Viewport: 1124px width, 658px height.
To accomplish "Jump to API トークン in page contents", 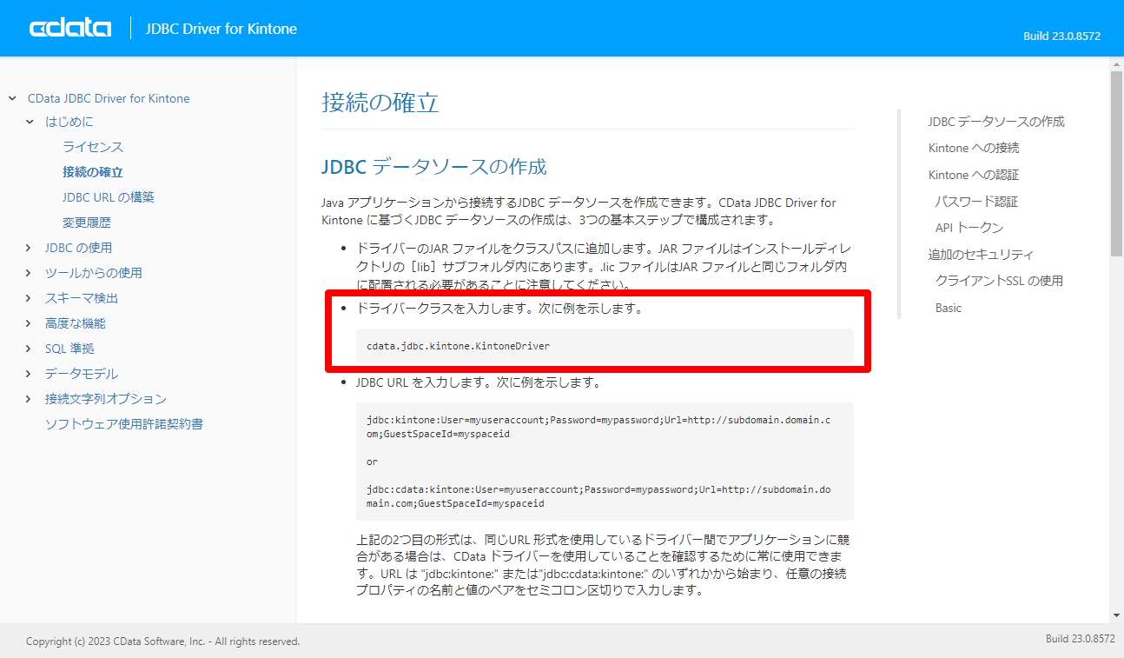I will (x=969, y=228).
